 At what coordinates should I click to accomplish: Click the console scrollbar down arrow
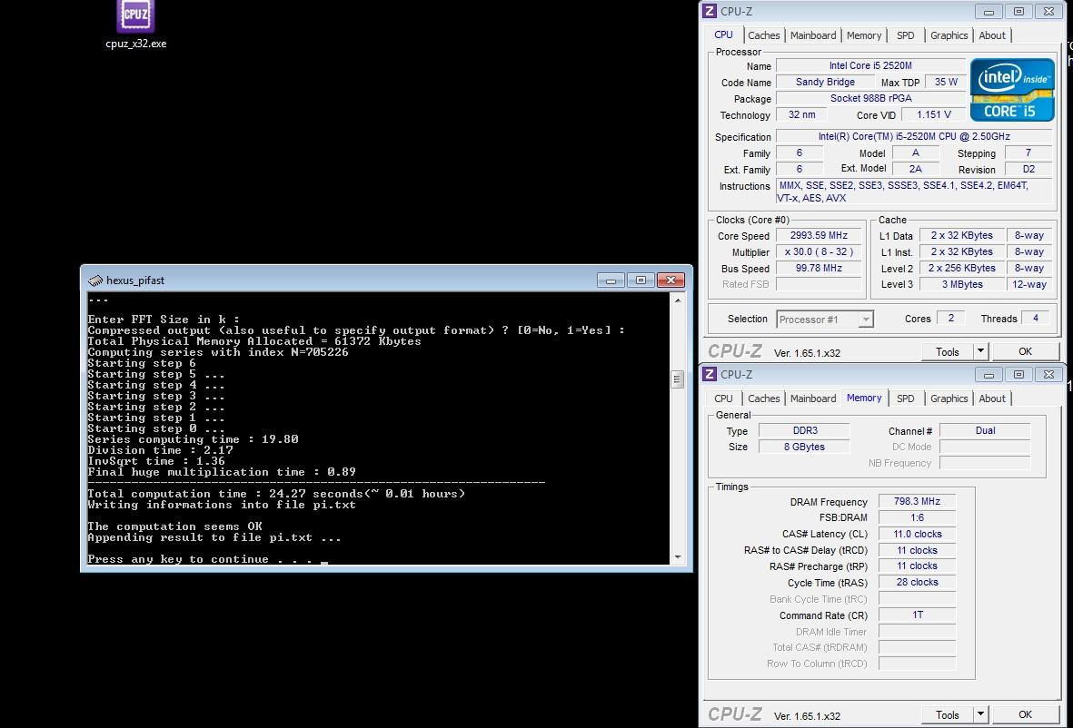678,557
